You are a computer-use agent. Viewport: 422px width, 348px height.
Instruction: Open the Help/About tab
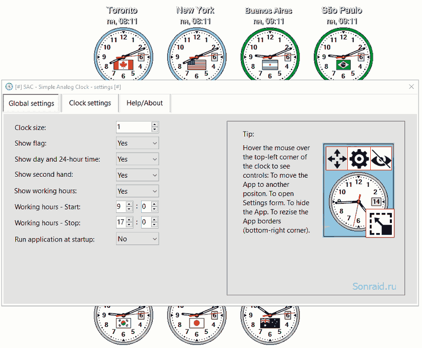[x=145, y=103]
